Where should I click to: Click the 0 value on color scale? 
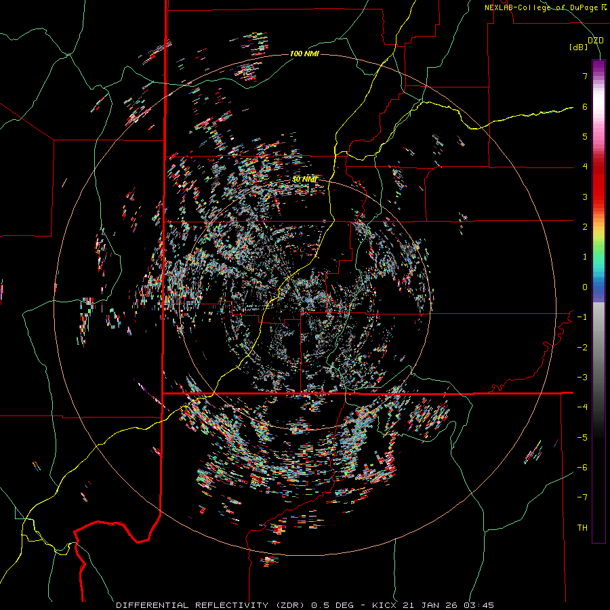(585, 287)
